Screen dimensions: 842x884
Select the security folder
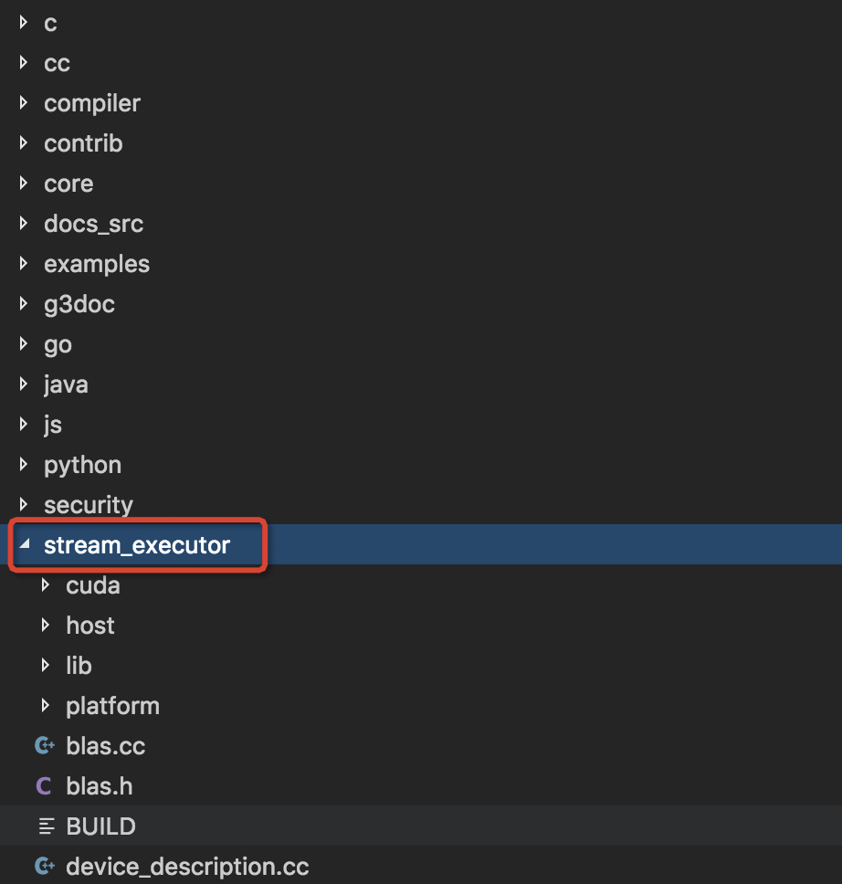click(89, 505)
